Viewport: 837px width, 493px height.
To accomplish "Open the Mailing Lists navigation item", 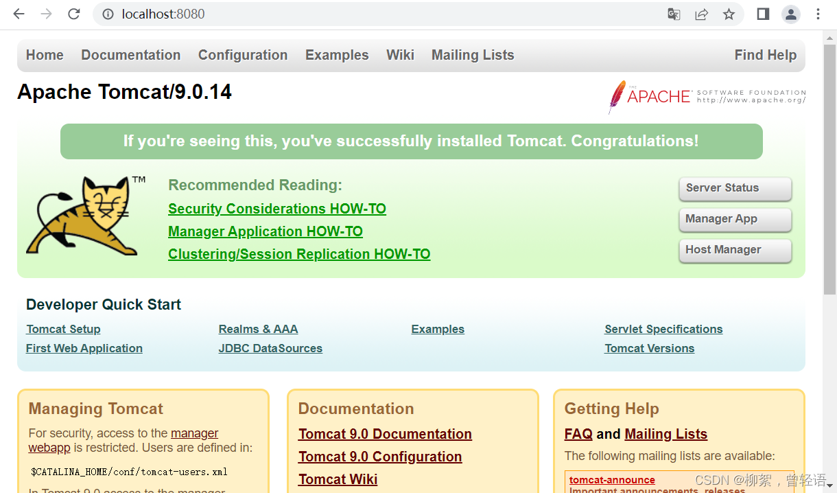I will [x=473, y=55].
